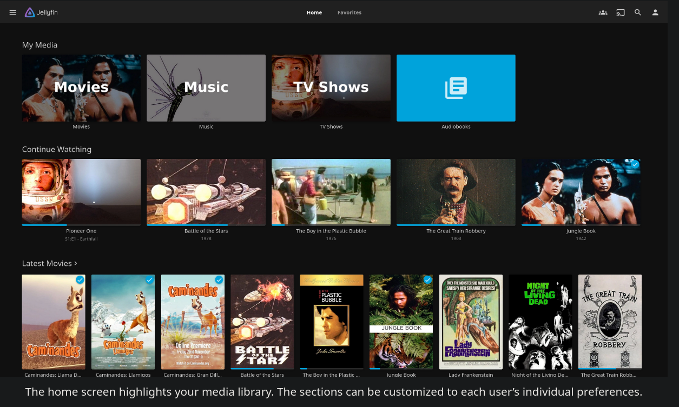Image resolution: width=679 pixels, height=407 pixels.
Task: Select Battle of the Stars poster in Latest Movies
Action: (262, 322)
